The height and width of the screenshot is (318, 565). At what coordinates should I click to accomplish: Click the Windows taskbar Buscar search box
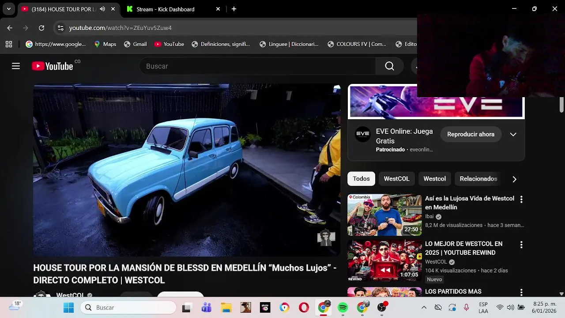pos(128,307)
